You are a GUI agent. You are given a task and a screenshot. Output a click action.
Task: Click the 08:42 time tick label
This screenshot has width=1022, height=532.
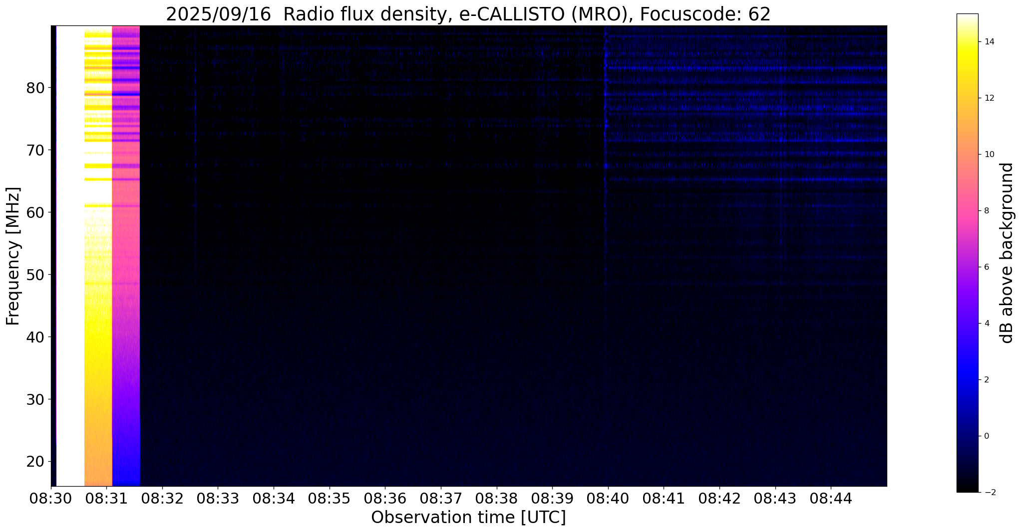tap(719, 499)
